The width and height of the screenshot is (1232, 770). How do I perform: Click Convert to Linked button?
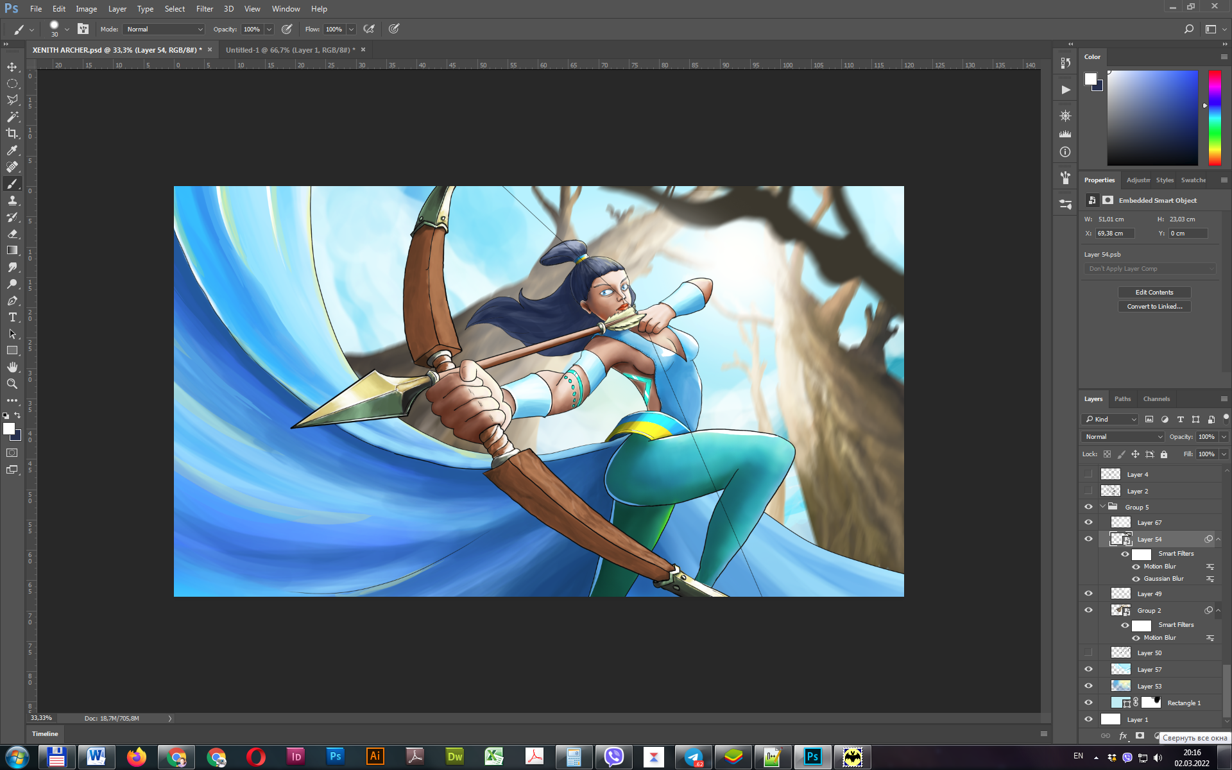pos(1154,306)
